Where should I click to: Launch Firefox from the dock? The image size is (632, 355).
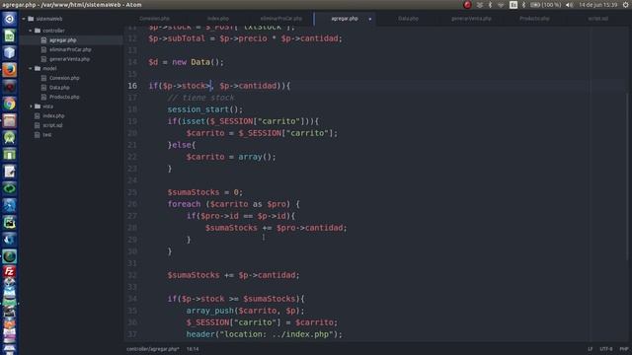coord(9,70)
